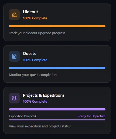Select the Expedition Project 4 label

(23, 116)
